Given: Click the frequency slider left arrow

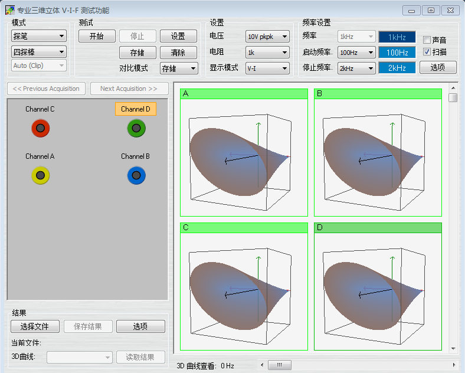Looking at the screenshot, I should [x=262, y=365].
